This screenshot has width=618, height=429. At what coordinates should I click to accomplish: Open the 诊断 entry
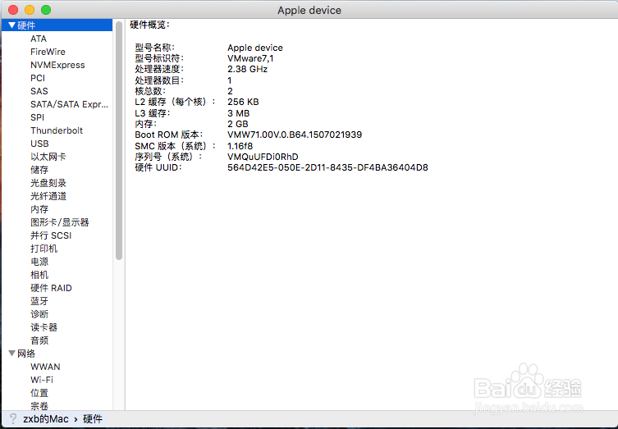pos(39,314)
